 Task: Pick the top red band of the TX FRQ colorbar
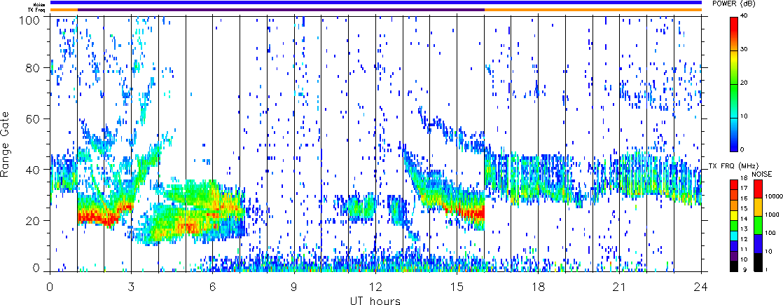tap(735, 186)
